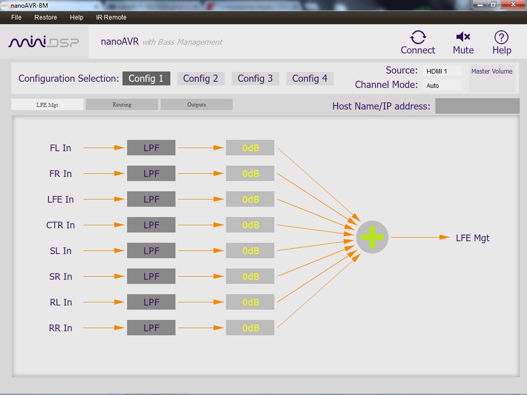Switch to Config 2 configuration
The image size is (527, 395).
201,79
